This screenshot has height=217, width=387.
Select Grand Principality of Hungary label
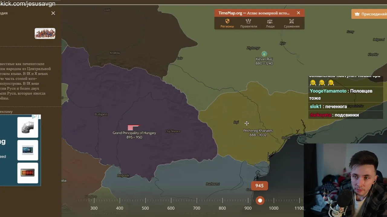[x=134, y=135]
